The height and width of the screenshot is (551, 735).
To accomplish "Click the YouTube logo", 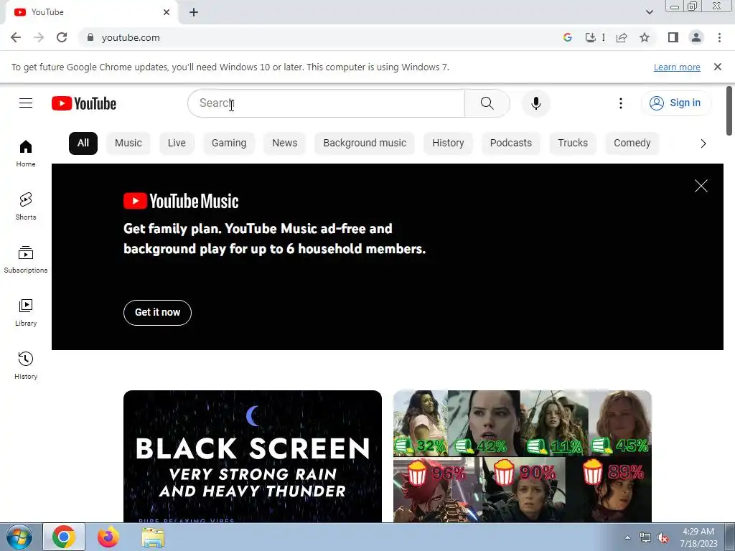I will 84,103.
